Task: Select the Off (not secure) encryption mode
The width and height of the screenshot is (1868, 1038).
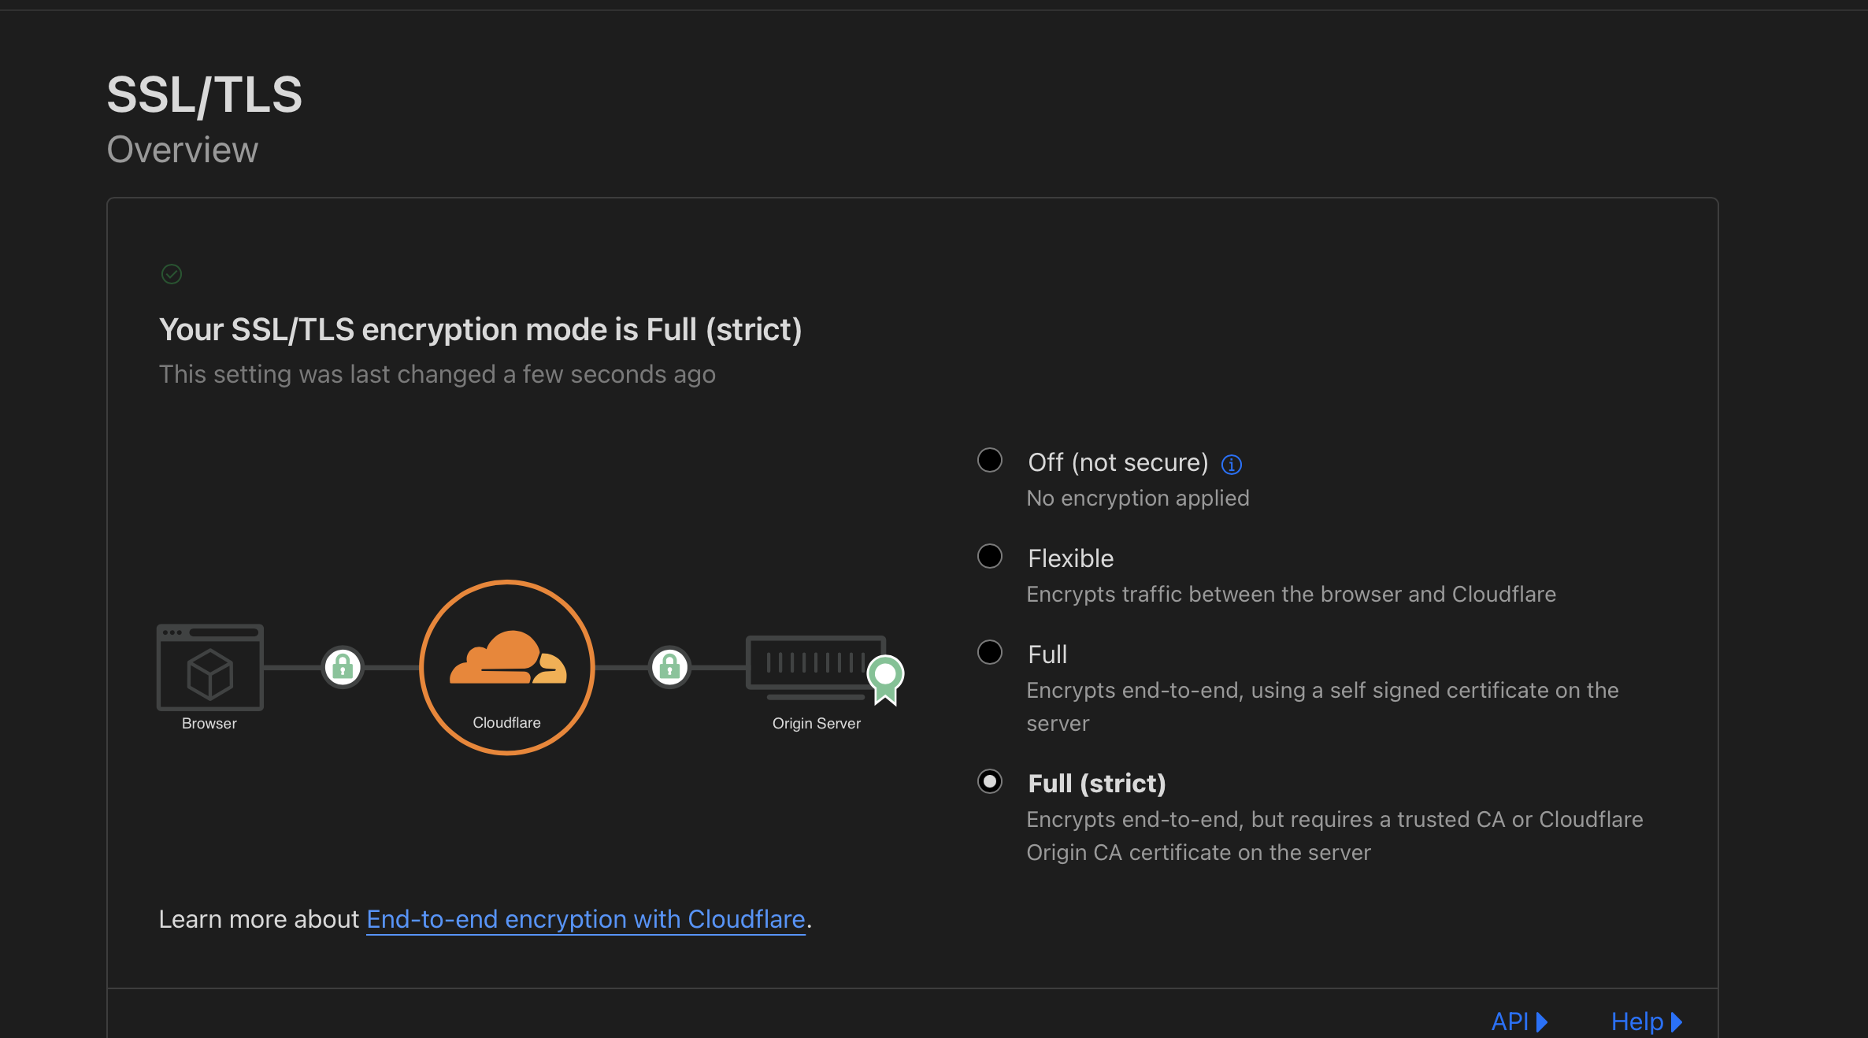Action: pyautogui.click(x=990, y=460)
